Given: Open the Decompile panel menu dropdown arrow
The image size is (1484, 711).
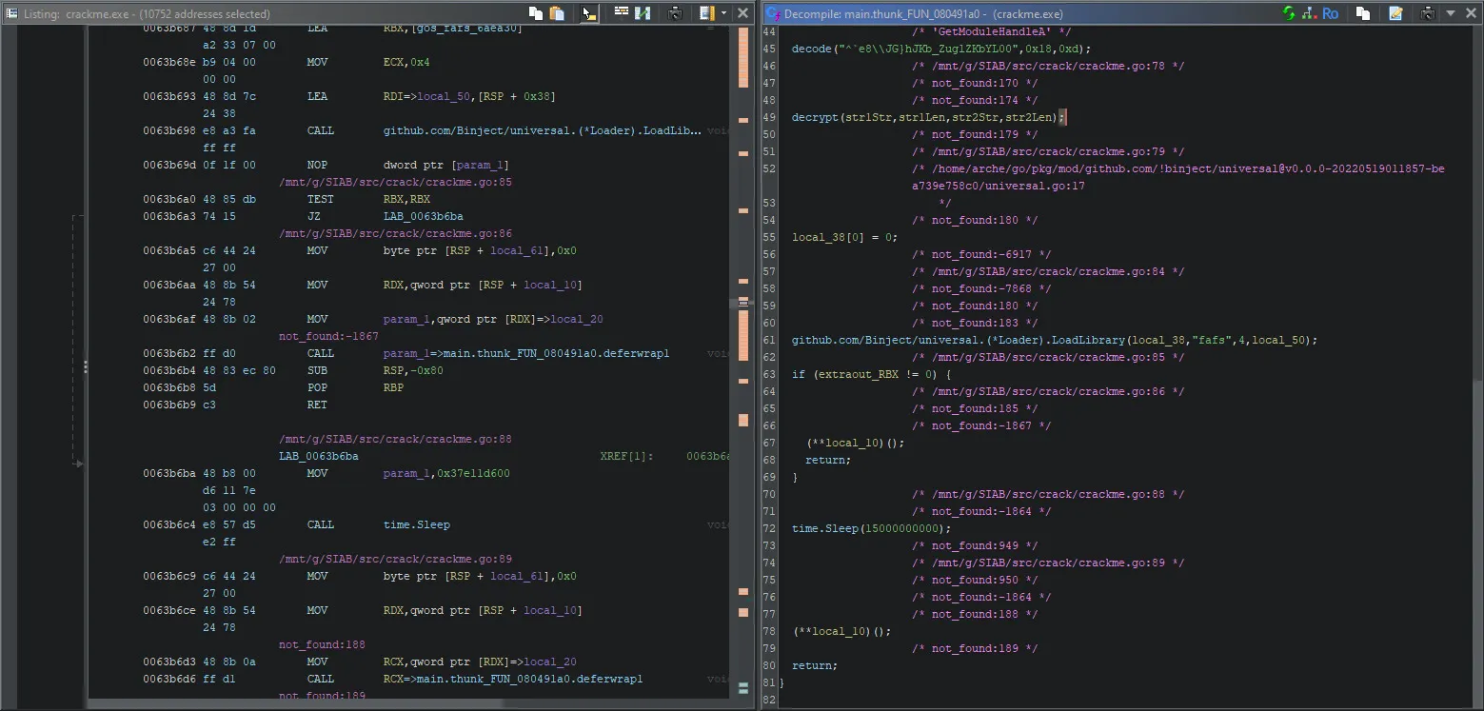Looking at the screenshot, I should (x=1451, y=13).
